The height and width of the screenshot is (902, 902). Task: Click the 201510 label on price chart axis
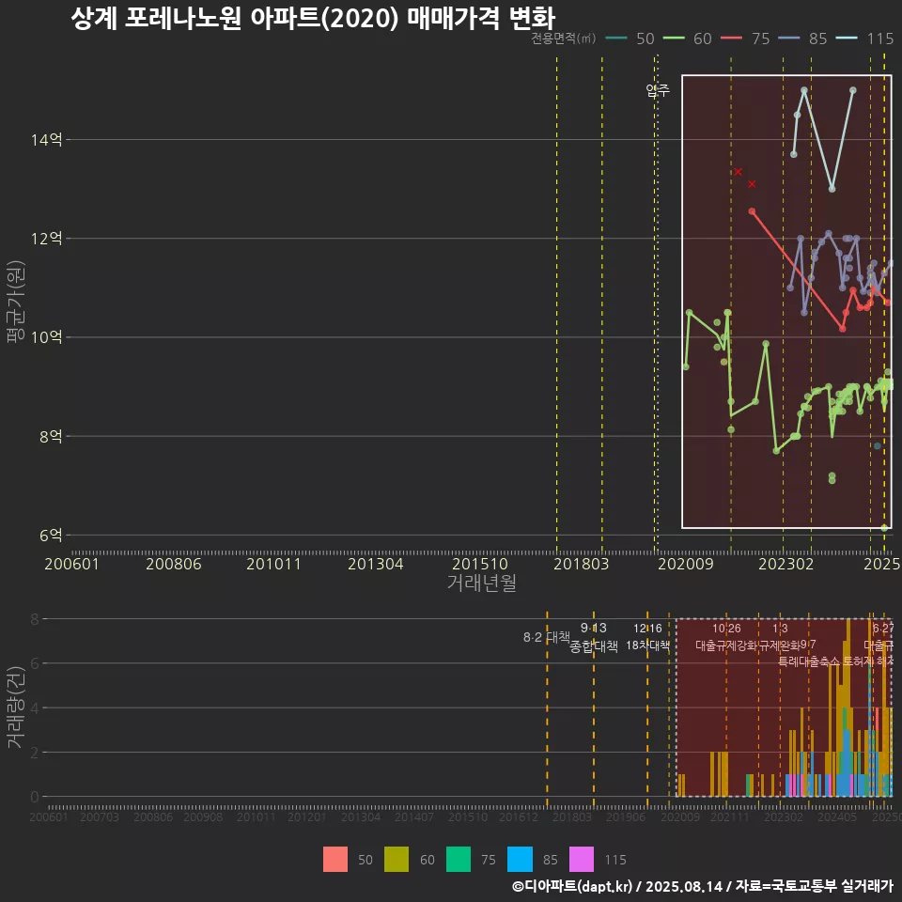[x=480, y=564]
